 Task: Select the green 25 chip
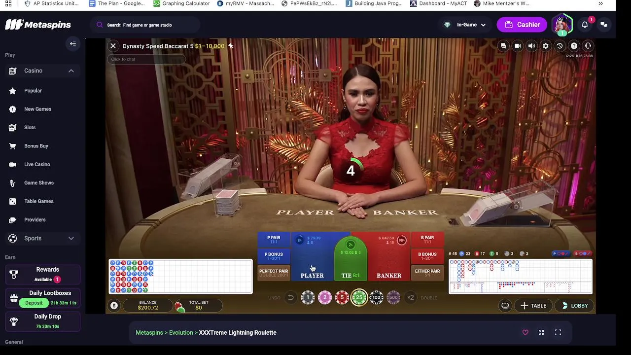tap(359, 297)
